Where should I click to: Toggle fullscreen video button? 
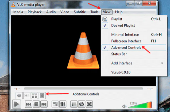[55, 104]
